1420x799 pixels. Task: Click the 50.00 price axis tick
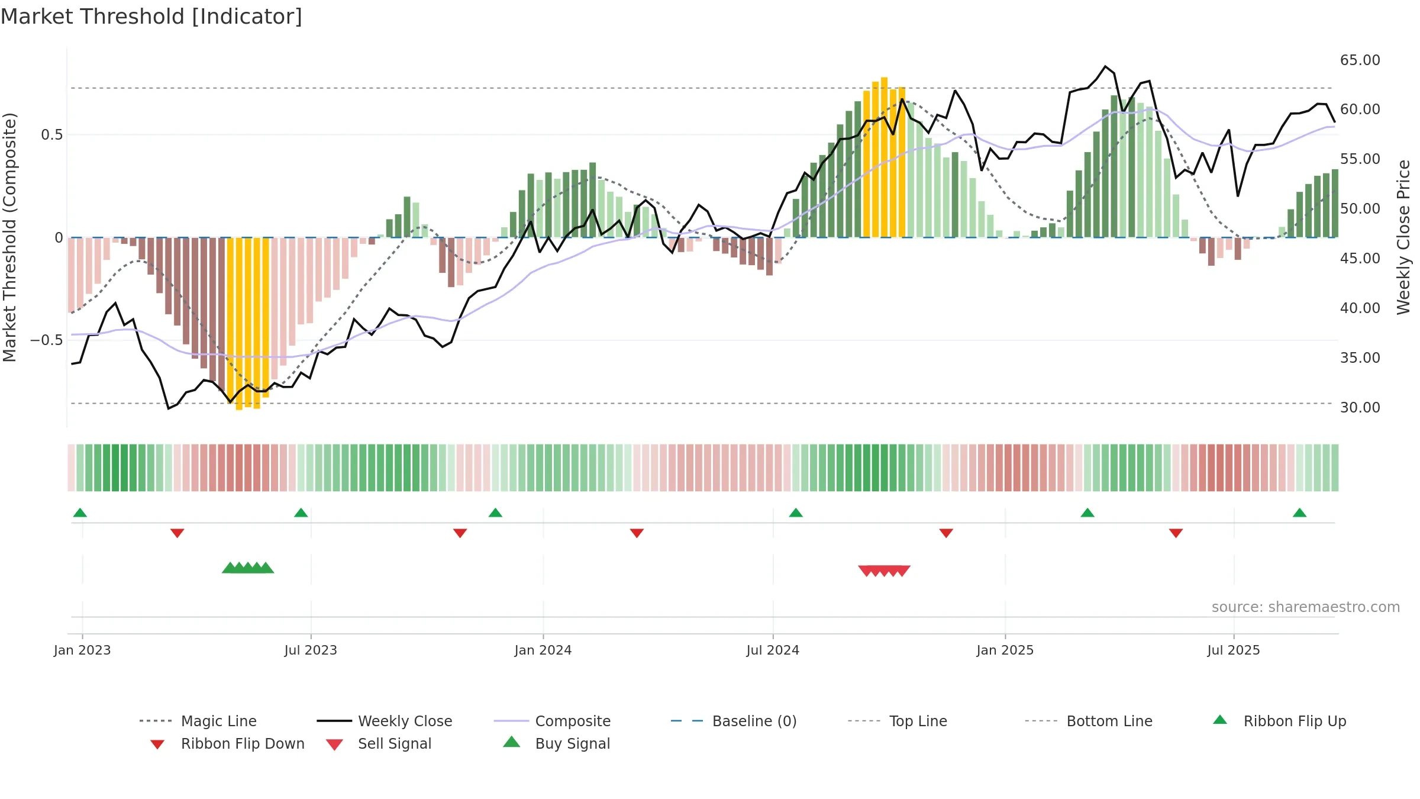(x=1360, y=208)
